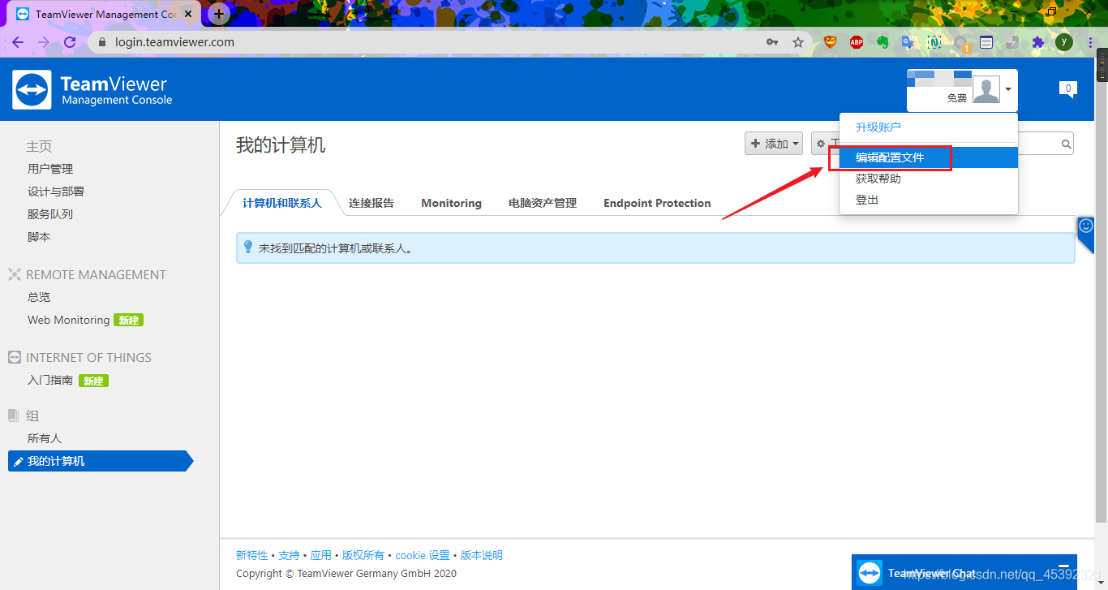
Task: Choose 登出 to sign out
Action: tap(866, 200)
